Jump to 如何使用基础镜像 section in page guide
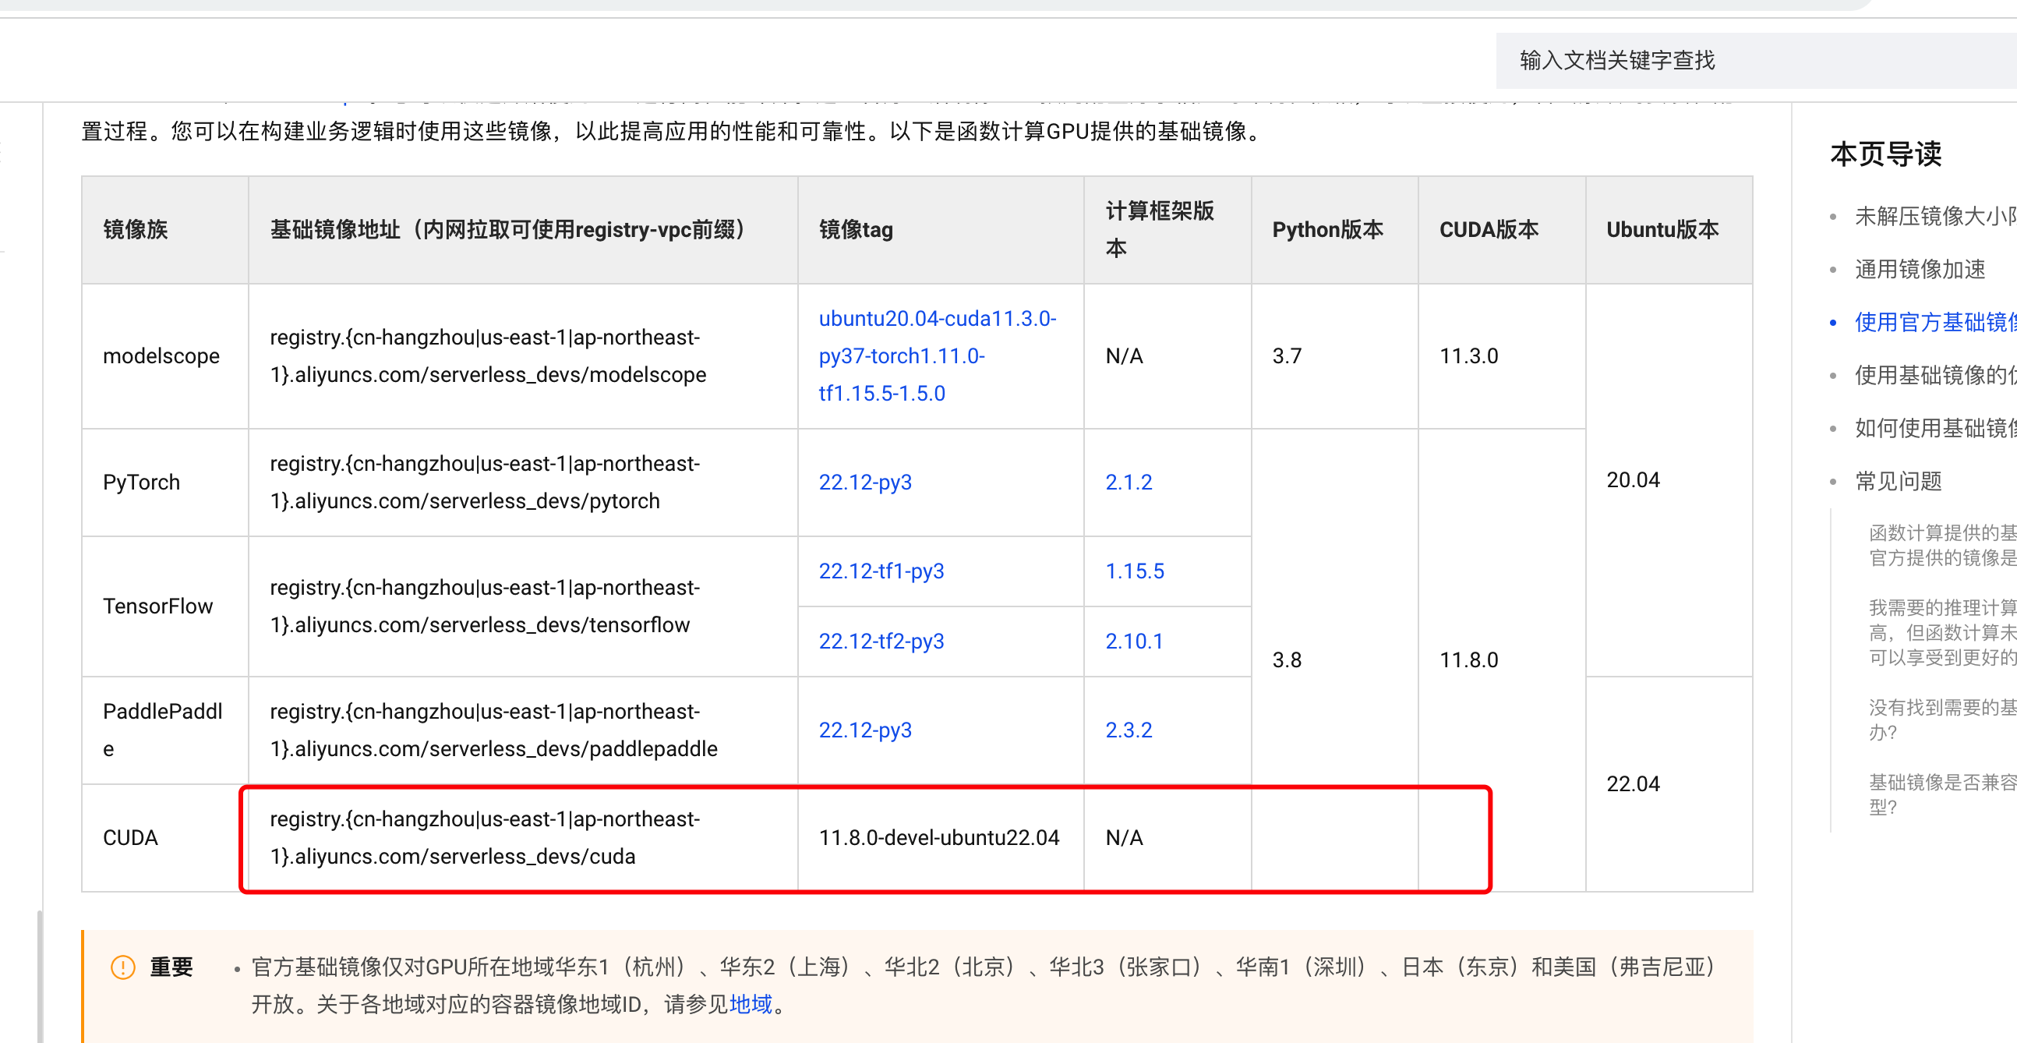 1935,427
